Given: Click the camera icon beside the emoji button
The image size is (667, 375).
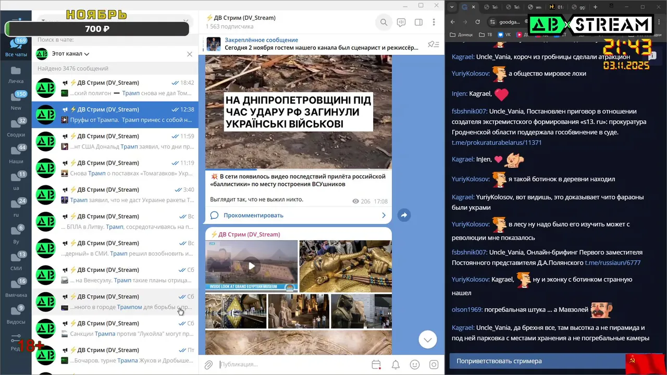Looking at the screenshot, I should (434, 365).
